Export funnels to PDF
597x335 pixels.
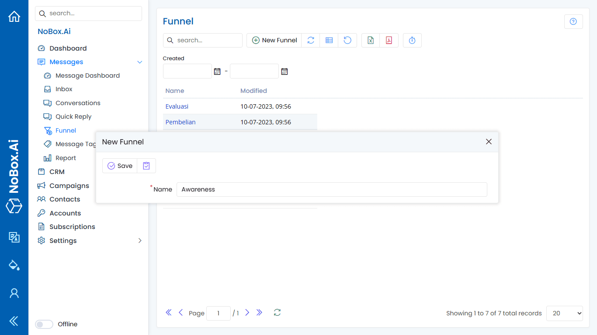coord(389,40)
